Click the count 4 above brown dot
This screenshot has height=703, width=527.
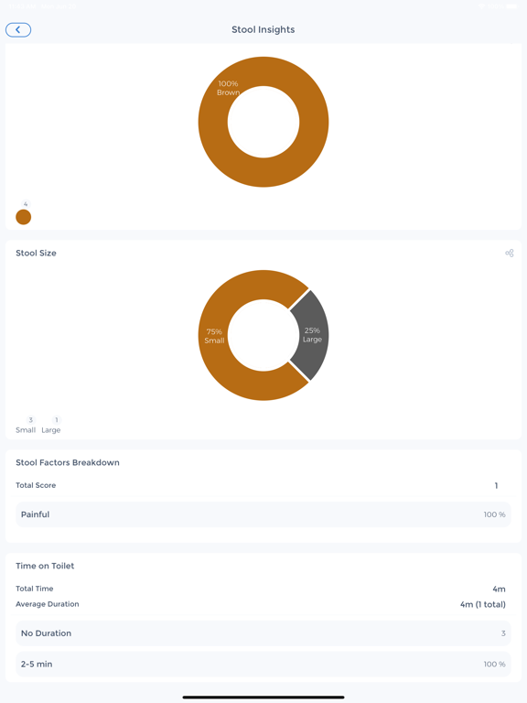point(26,204)
